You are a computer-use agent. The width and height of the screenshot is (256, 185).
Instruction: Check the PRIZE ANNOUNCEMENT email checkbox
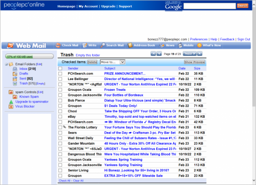pyautogui.click(x=60, y=73)
